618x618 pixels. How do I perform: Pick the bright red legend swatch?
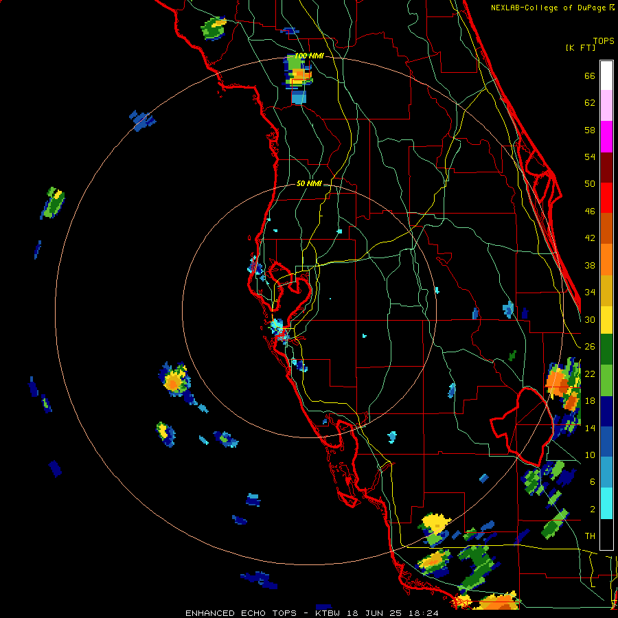[606, 198]
